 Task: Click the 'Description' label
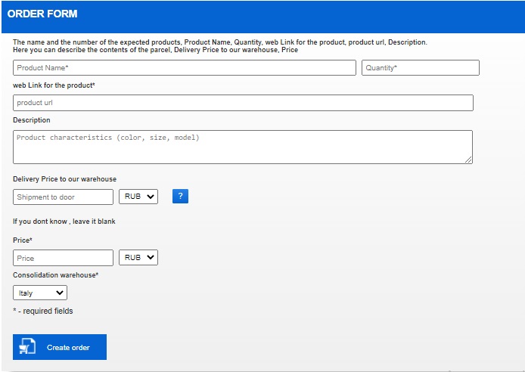pos(32,120)
